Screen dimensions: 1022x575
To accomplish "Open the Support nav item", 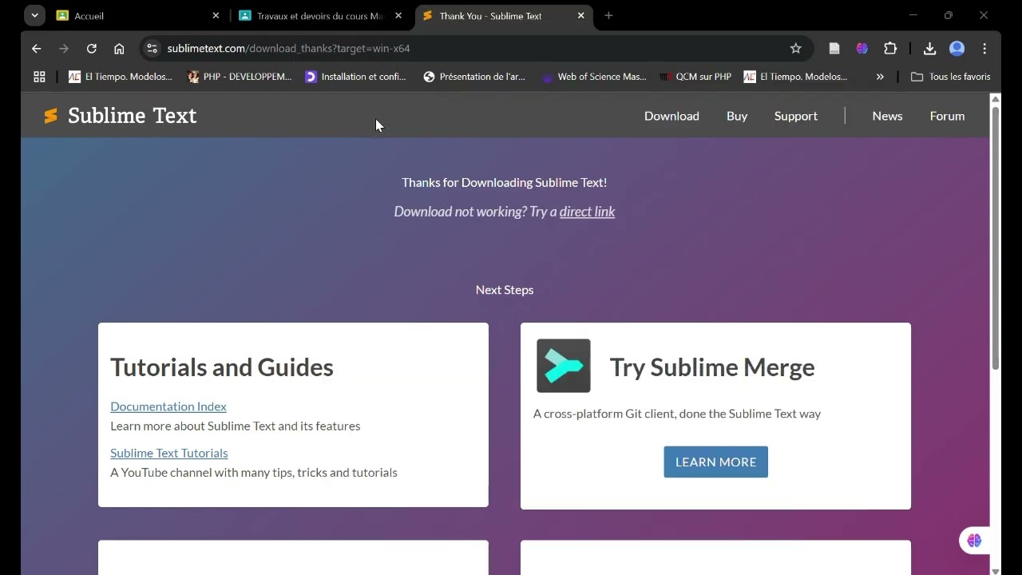I will (x=796, y=116).
